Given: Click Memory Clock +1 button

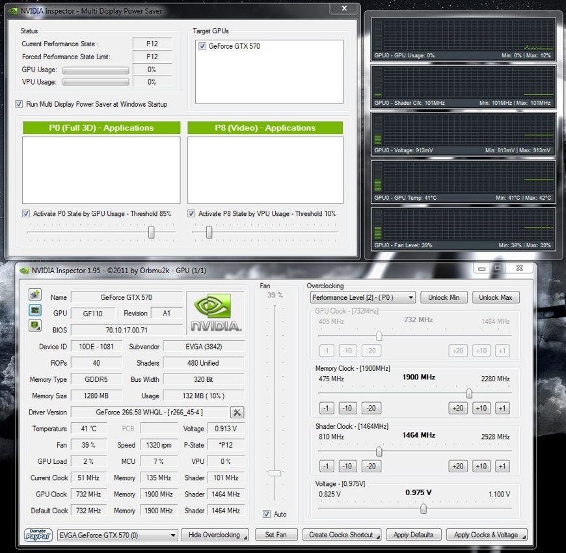Looking at the screenshot, I should (x=502, y=409).
